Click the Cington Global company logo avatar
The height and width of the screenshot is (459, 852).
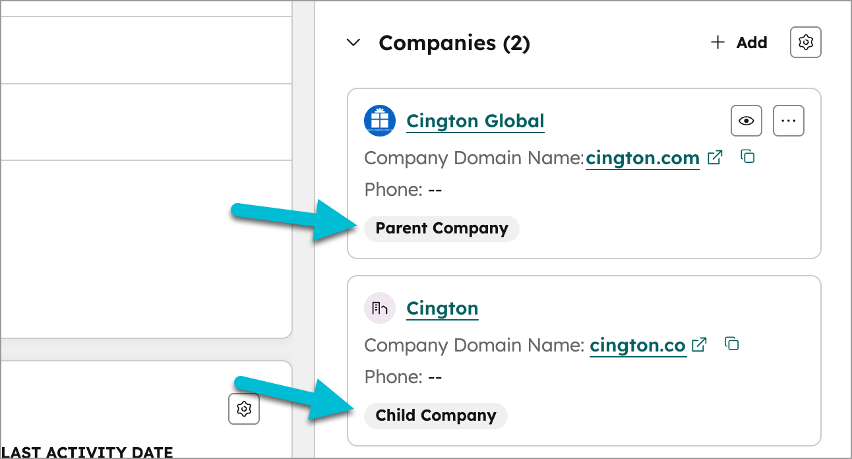coord(379,120)
